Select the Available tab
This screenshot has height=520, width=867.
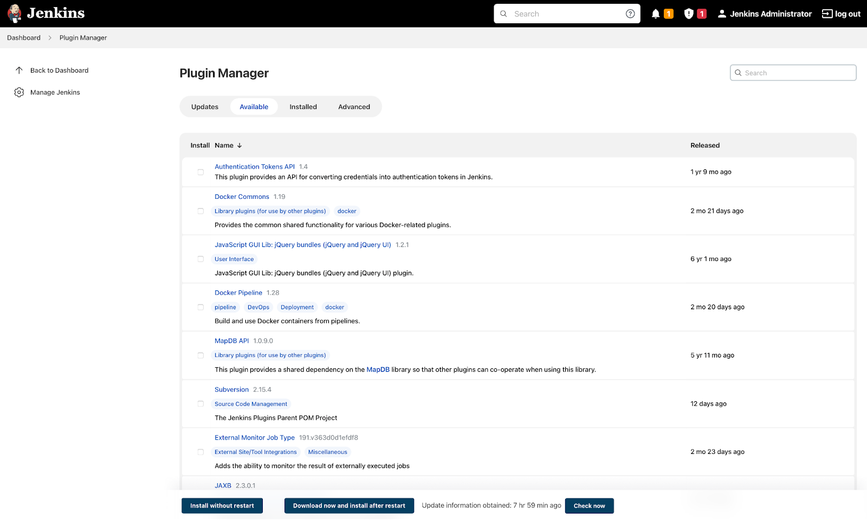tap(254, 107)
